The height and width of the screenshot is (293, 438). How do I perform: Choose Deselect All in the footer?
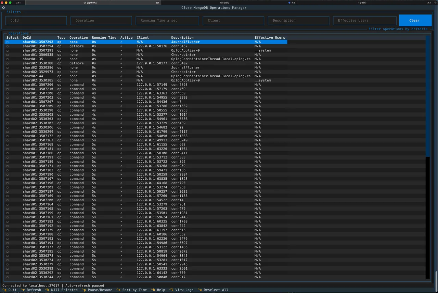(x=213, y=290)
